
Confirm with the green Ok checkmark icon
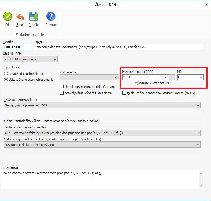click(x=8, y=16)
